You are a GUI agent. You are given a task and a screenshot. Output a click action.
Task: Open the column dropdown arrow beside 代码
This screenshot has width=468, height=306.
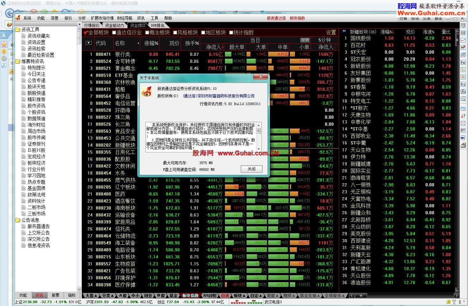(89, 43)
